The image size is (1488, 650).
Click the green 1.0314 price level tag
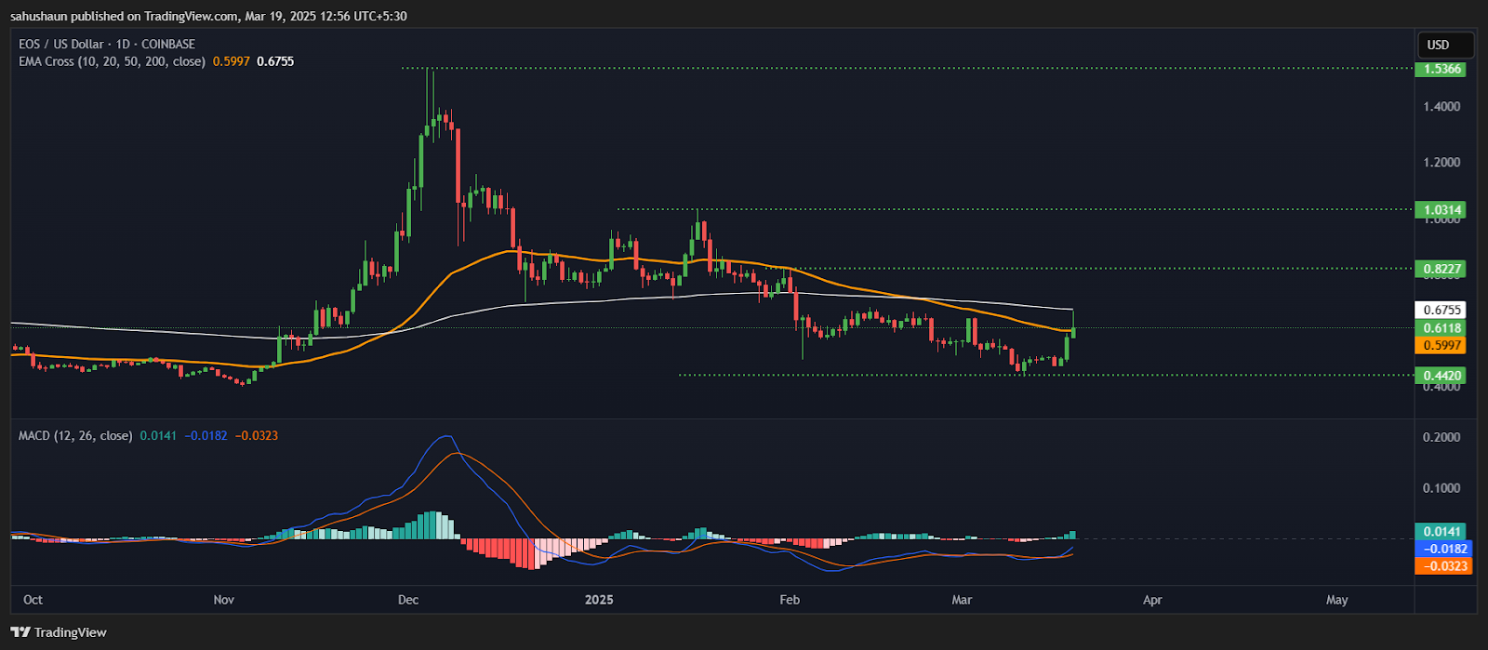pos(1441,210)
